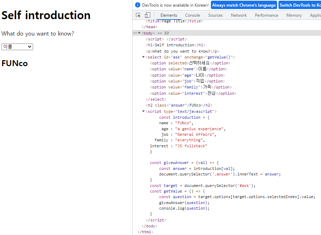Click the 'const getValue = () =>' line
The image size is (321, 235).
177,191
